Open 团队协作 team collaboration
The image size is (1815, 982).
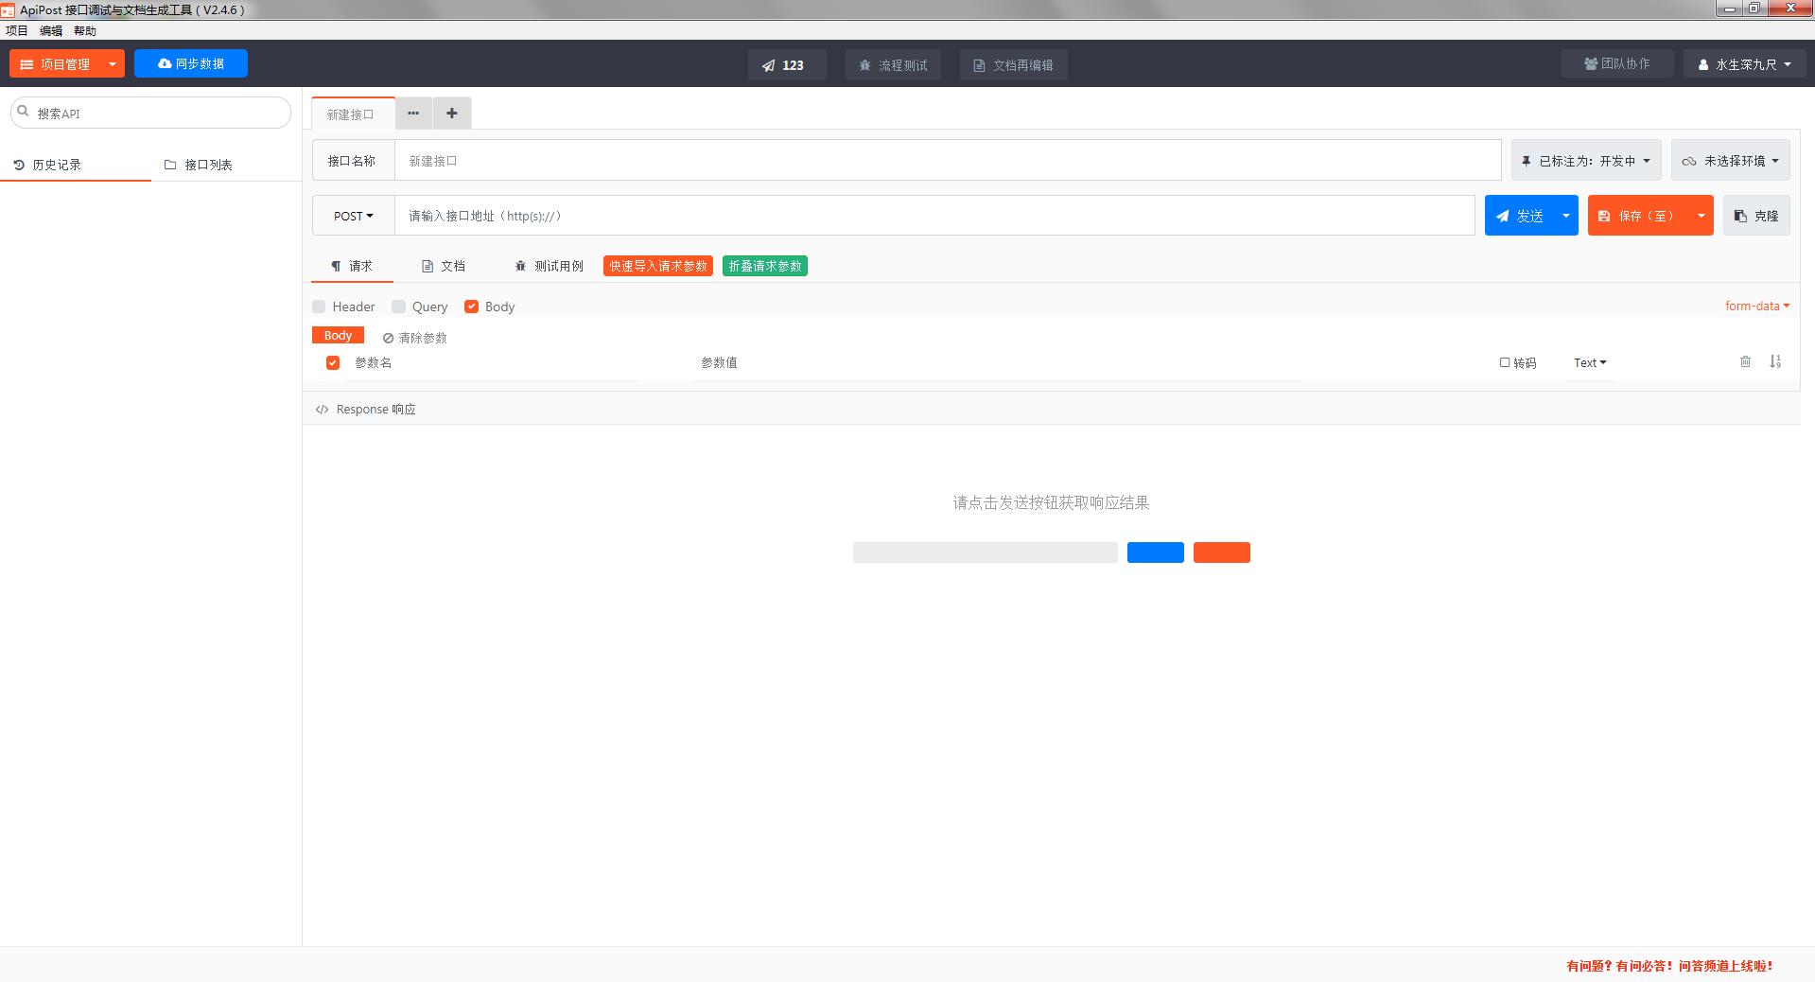click(x=1616, y=63)
